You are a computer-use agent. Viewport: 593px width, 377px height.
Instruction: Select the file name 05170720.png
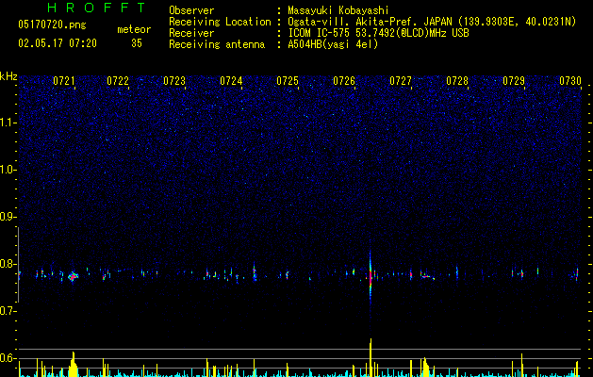click(52, 25)
